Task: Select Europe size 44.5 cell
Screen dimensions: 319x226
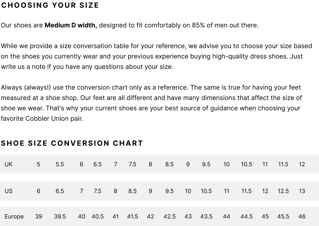Action: (246, 216)
